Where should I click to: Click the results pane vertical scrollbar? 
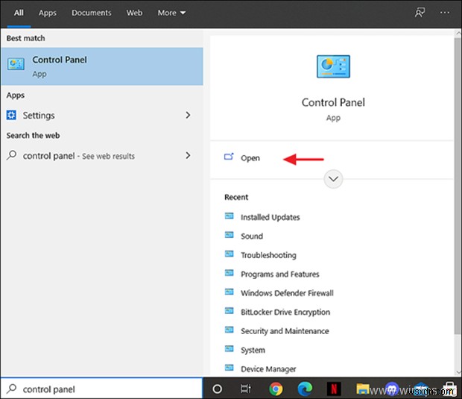tap(458, 186)
